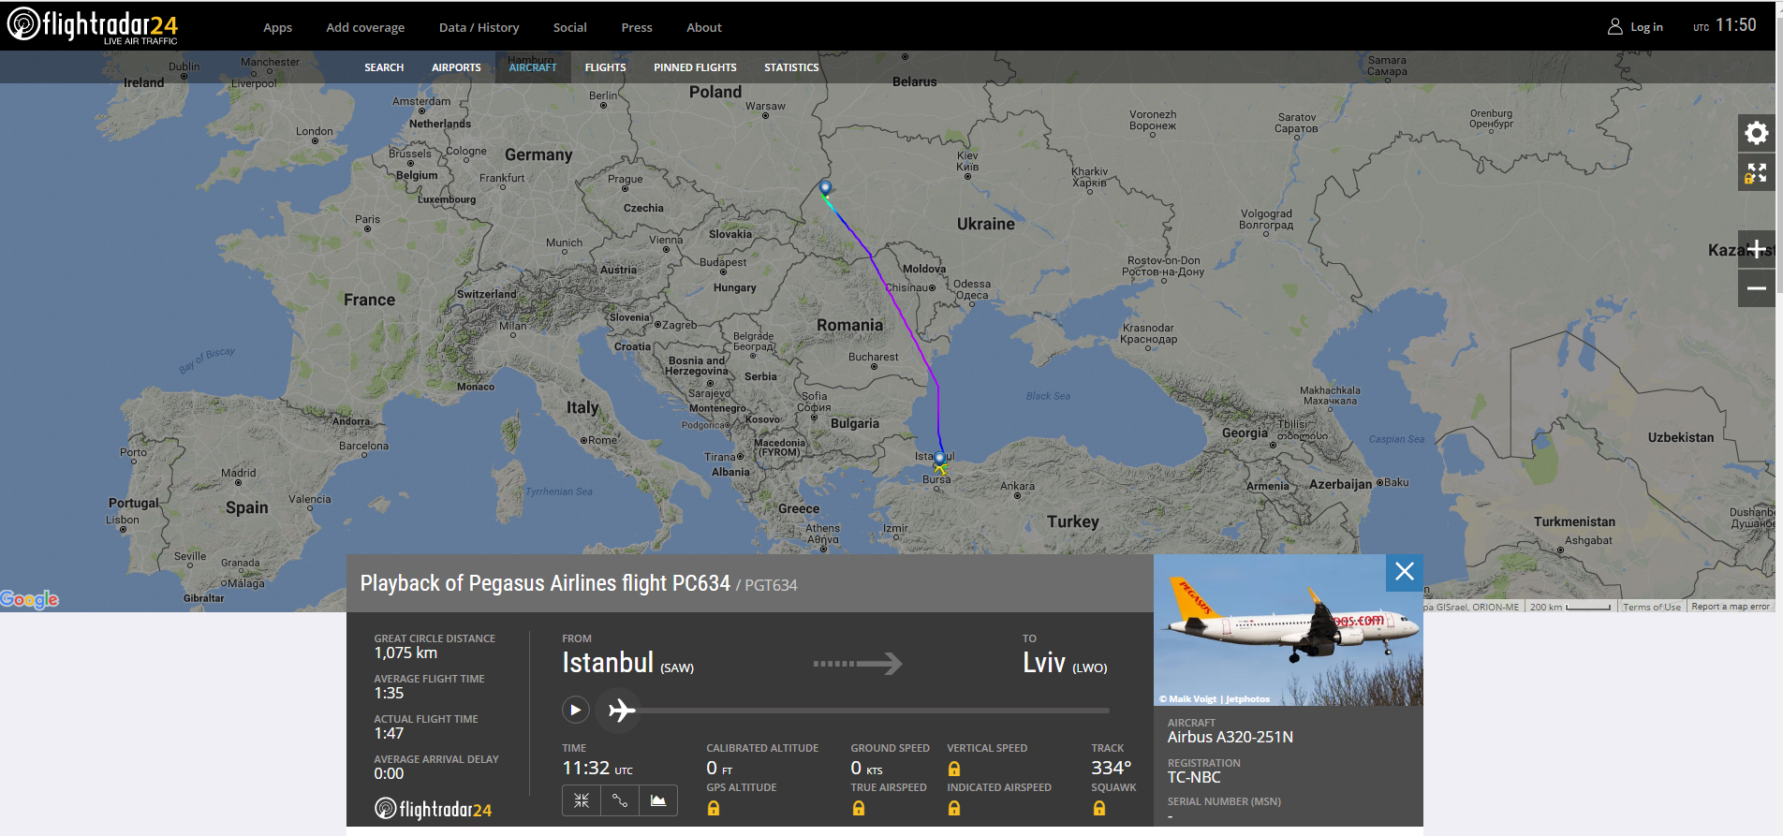
Task: Open the Apps menu
Action: (x=277, y=27)
